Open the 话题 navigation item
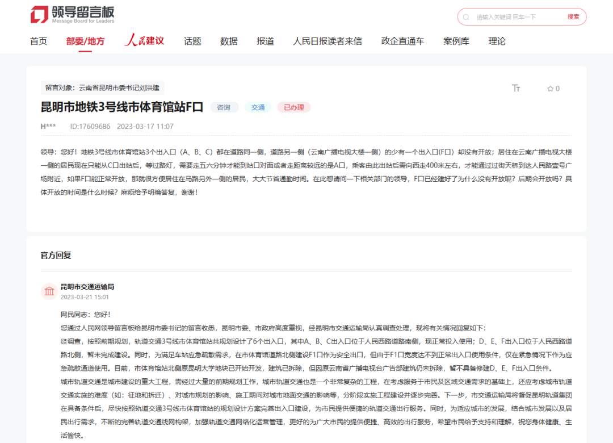613x443 pixels. coord(192,41)
